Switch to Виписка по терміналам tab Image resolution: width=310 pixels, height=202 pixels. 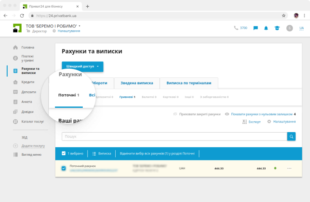click(189, 83)
